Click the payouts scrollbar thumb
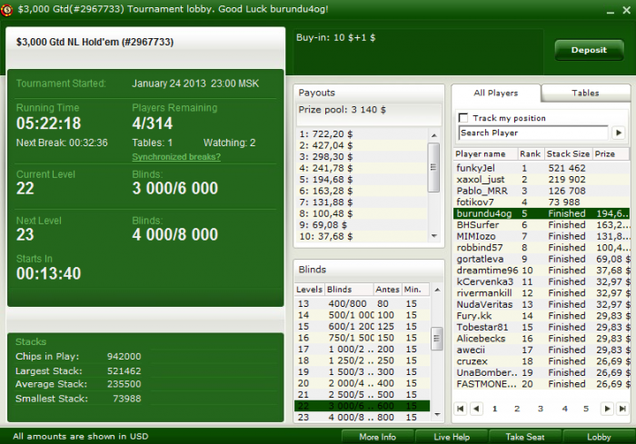This screenshot has width=636, height=444. point(433,167)
